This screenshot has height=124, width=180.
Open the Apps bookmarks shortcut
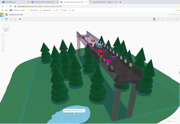(x=5, y=10)
